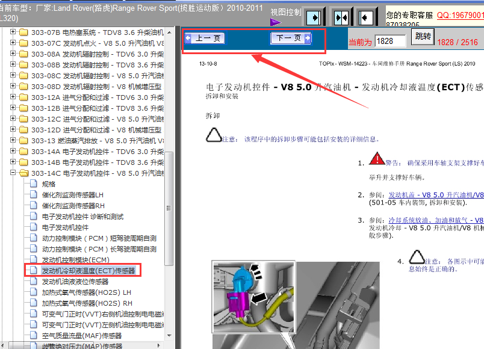Click document icon next to 空气质量流量(MAF)传感器
This screenshot has width=484, height=349.
click(x=34, y=335)
